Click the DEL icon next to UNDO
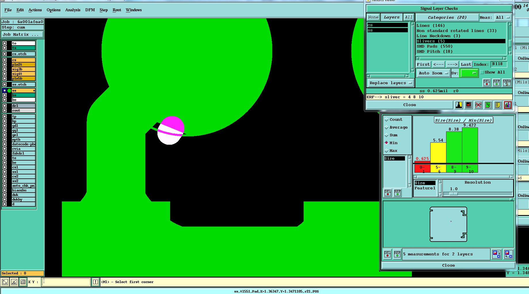The image size is (529, 294). [487, 83]
